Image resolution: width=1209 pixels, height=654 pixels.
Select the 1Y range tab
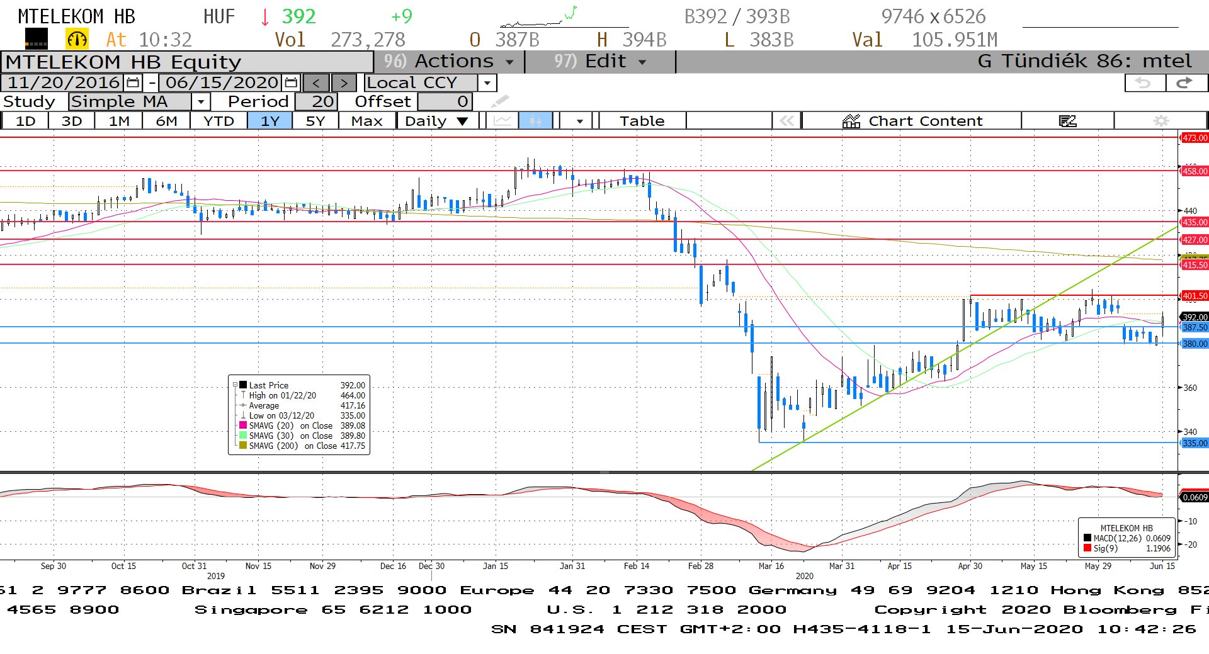270,120
